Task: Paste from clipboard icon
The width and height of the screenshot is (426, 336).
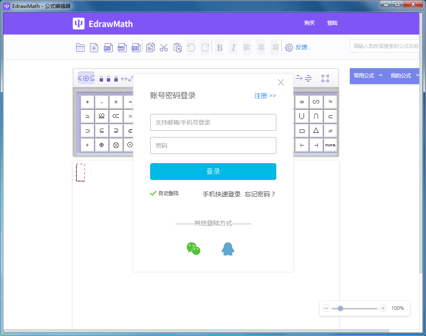Action: point(178,48)
